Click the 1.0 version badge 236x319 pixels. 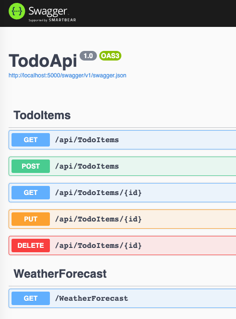pos(88,56)
